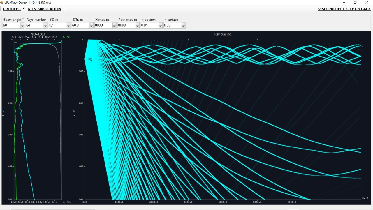373x210 pixels.
Task: Focus the Path max, m input field
Action: point(126,25)
